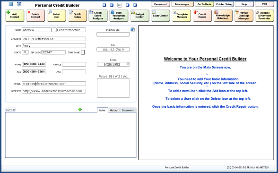Click the version text in the status bar
The image size is (278, 173).
[248, 167]
